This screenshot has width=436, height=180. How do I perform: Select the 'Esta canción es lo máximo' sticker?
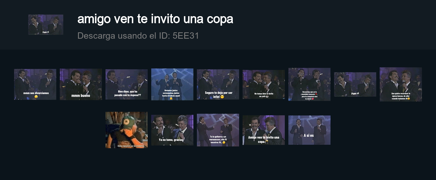(x=127, y=130)
